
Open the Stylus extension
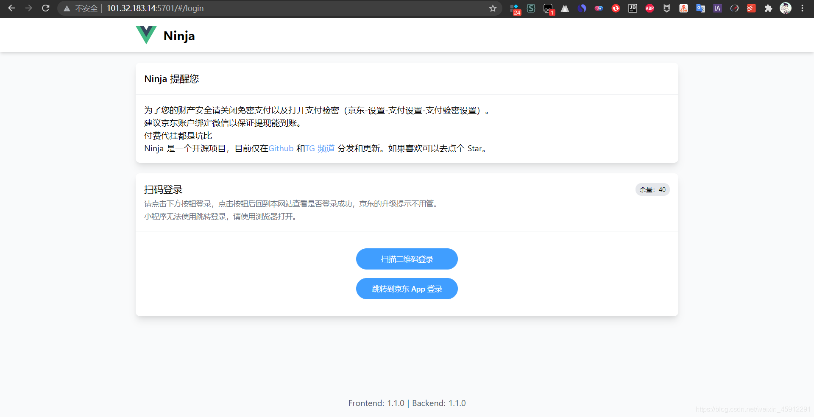pyautogui.click(x=531, y=8)
